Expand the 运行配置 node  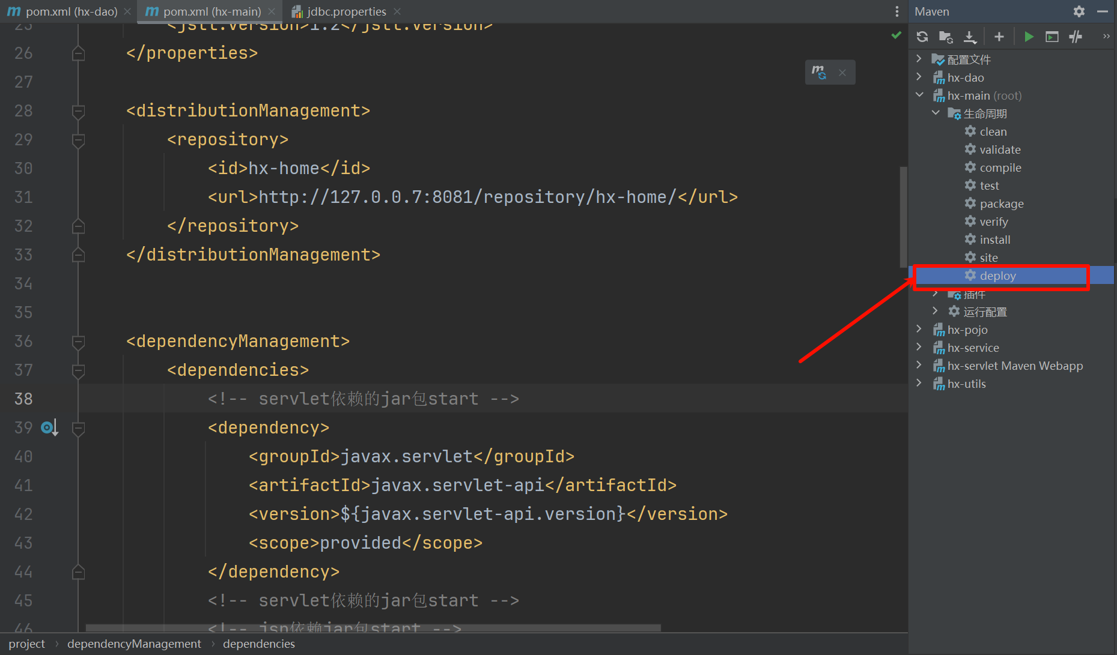(x=935, y=311)
